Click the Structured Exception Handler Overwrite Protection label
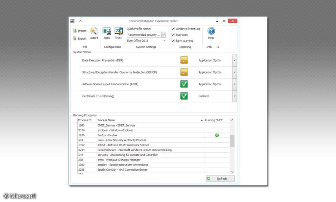336x202 pixels. [x=119, y=72]
